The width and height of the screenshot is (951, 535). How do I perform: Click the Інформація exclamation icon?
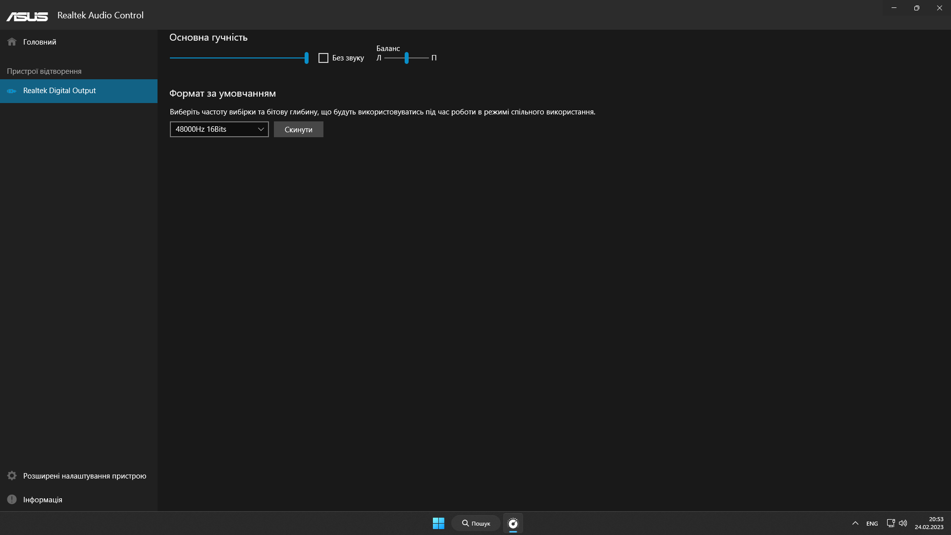12,500
